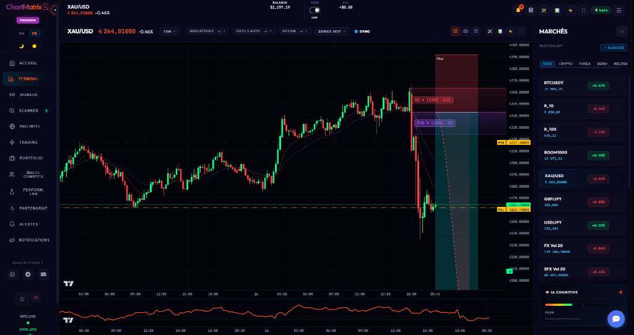Click the hammer tools icon above chart
The image size is (634, 335).
click(x=490, y=31)
